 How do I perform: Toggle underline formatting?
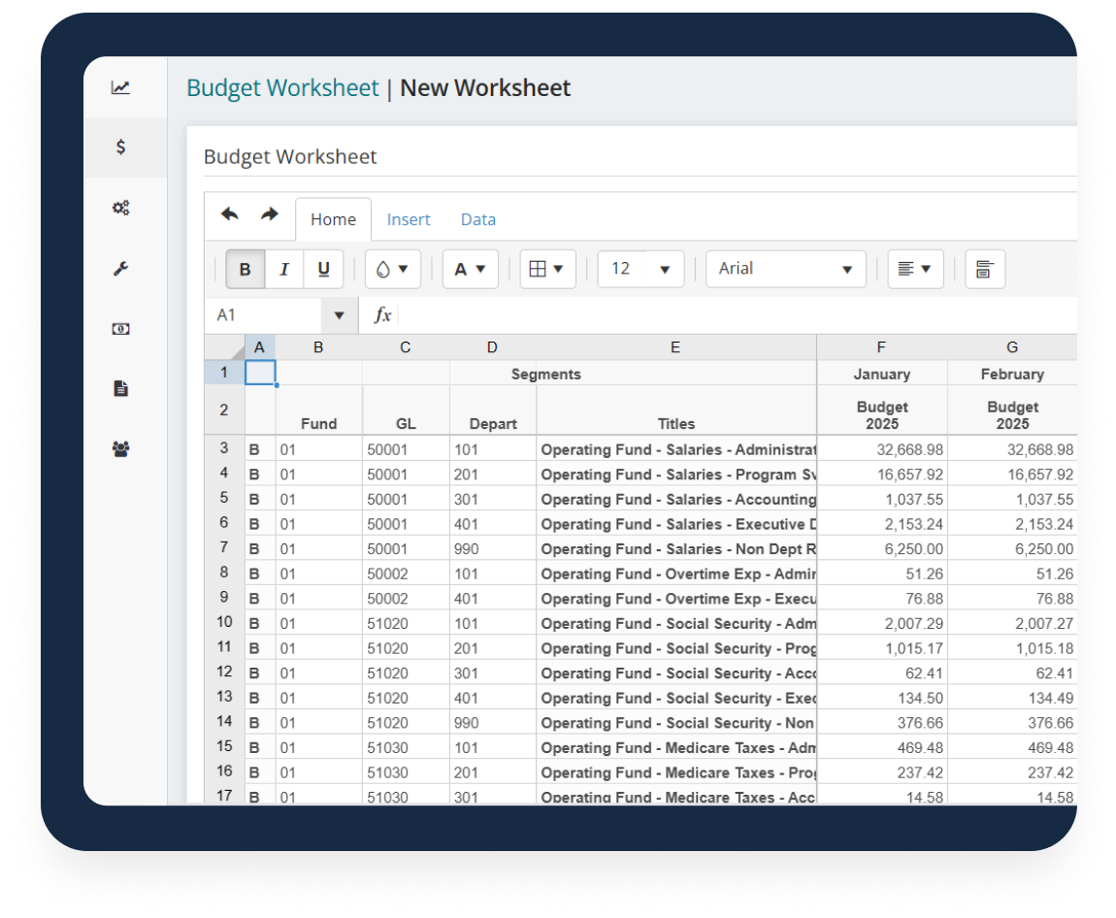(323, 270)
